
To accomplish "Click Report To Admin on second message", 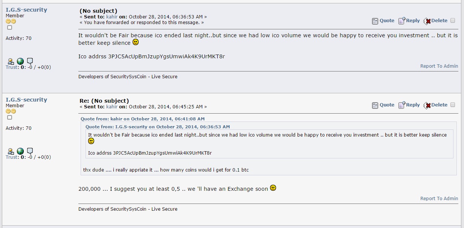I will coord(439,199).
